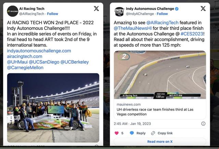View the team photo with race car
This screenshot has width=219, height=149.
53,107
